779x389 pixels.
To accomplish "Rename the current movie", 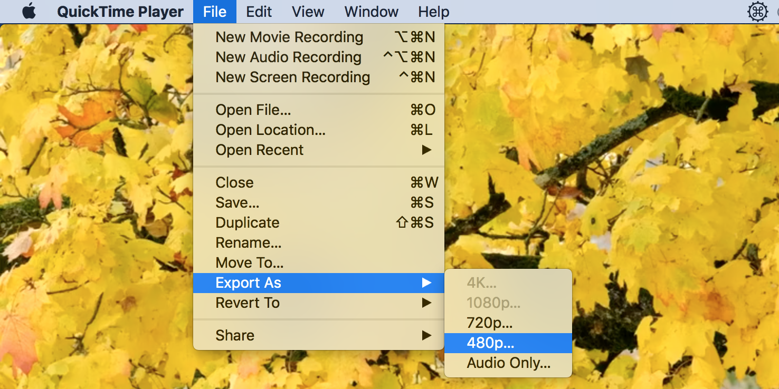I will (248, 242).
